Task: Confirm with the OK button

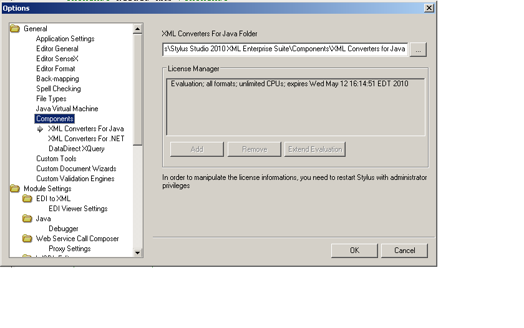Action: [354, 251]
